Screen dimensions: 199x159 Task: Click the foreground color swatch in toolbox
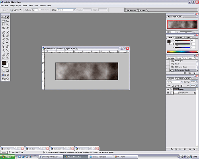pyautogui.click(x=4, y=63)
